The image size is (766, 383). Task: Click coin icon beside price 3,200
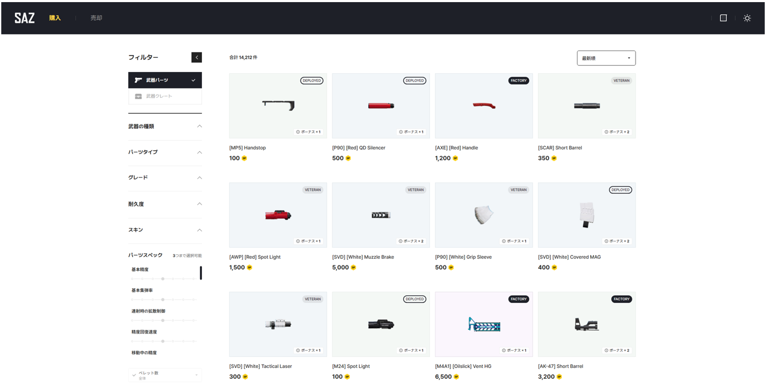pos(559,377)
